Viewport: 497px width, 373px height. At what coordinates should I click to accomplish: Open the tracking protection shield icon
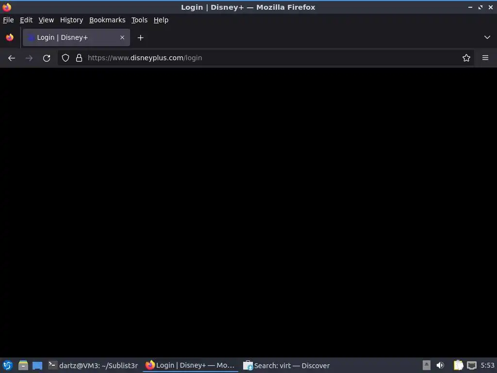[66, 58]
